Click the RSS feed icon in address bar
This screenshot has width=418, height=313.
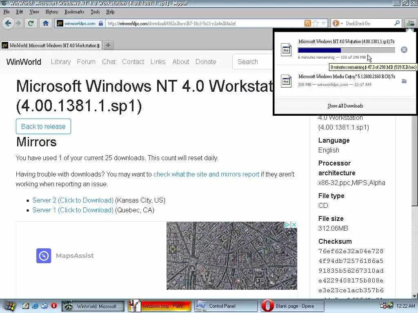tap(307, 23)
